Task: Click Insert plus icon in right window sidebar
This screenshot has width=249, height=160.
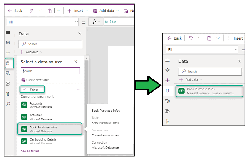Action: click(167, 80)
